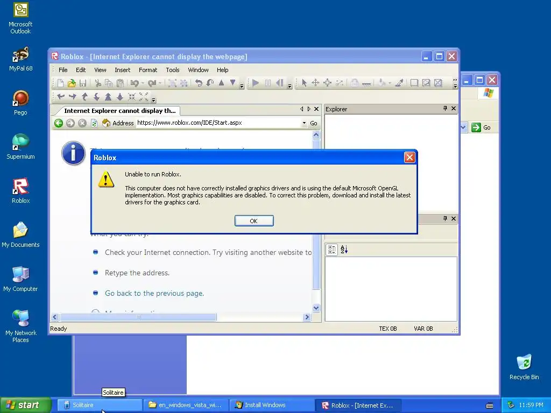The height and width of the screenshot is (413, 551).
Task: Close the Explorer panel
Action: tap(454, 109)
